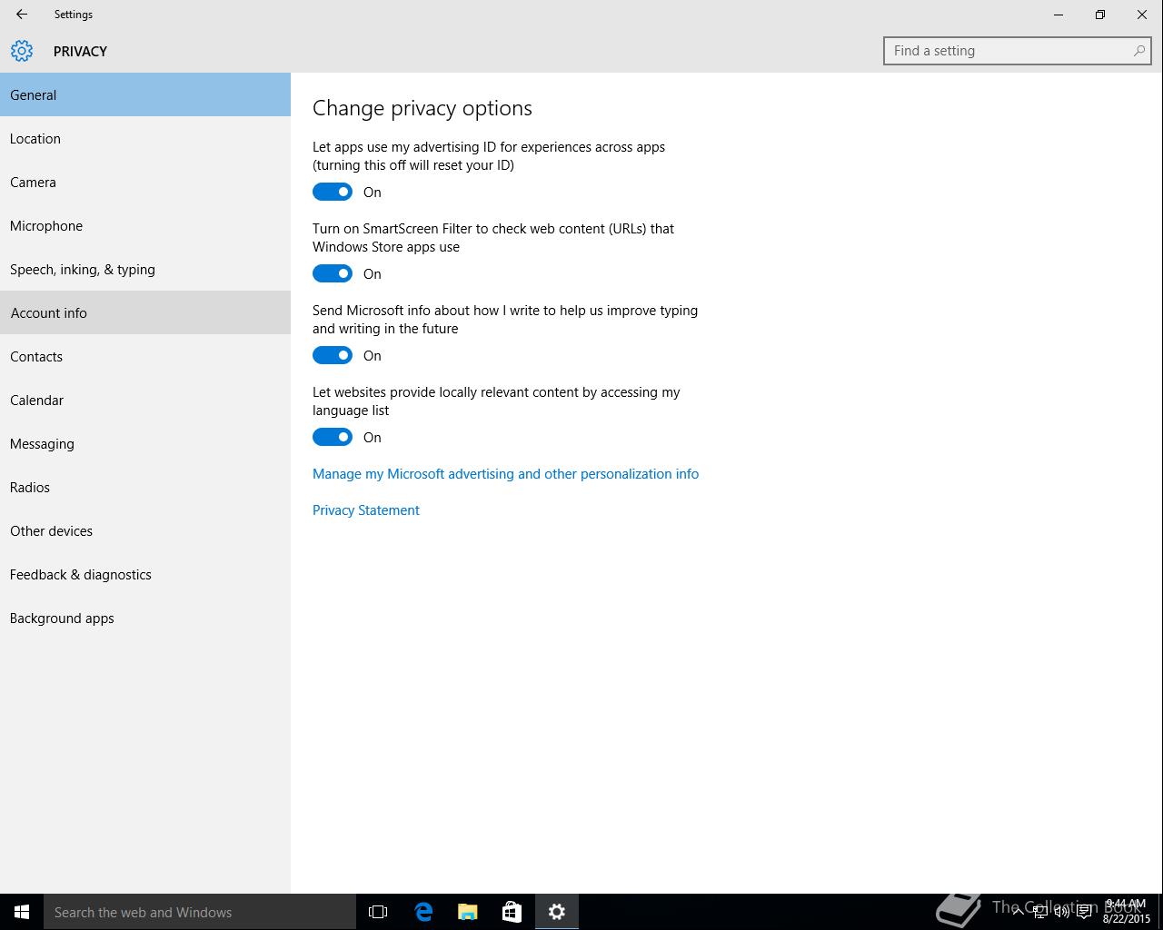Open the Camera privacy section
Image resolution: width=1163 pixels, height=930 pixels.
(x=145, y=182)
